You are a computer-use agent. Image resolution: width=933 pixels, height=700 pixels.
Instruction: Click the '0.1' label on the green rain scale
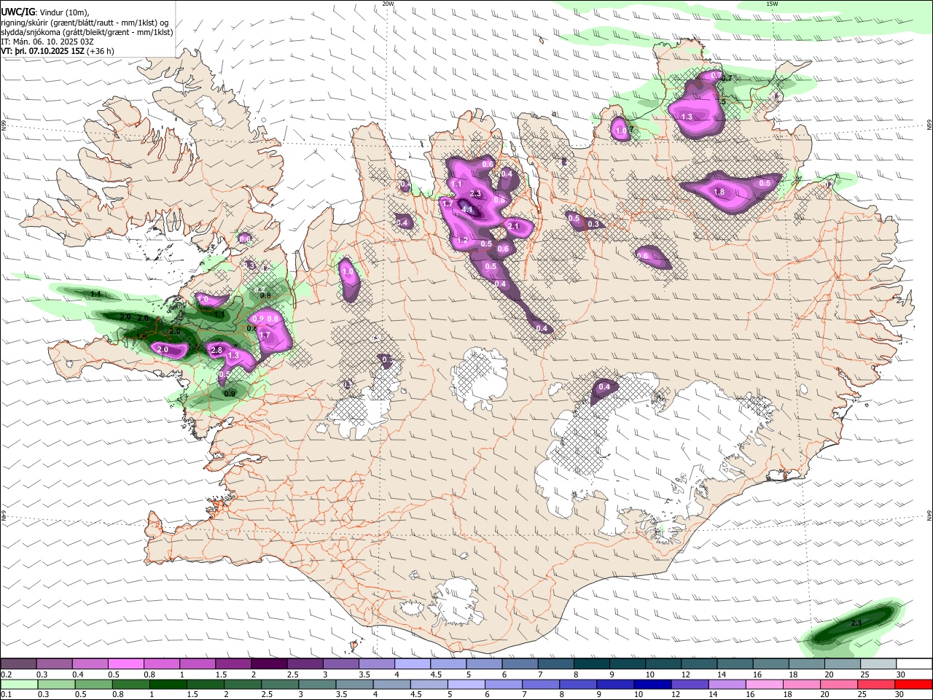6,695
